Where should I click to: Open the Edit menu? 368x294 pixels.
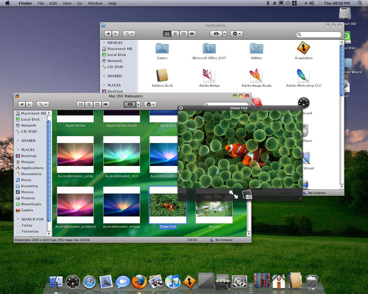[53, 3]
